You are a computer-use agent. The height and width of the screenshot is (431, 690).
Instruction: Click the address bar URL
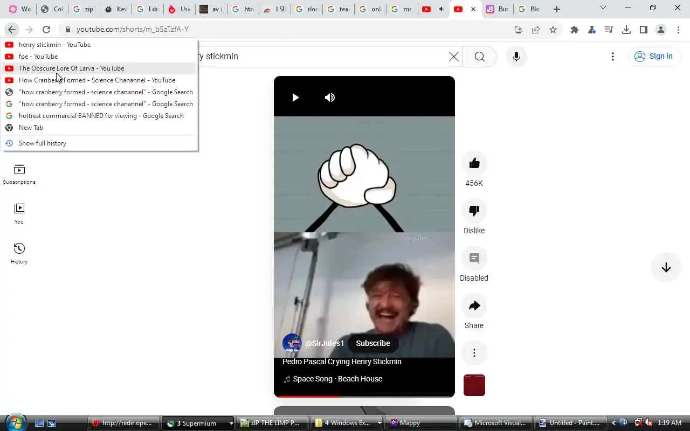click(x=133, y=30)
